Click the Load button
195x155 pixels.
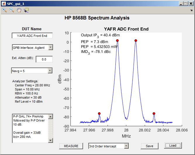tap(173, 145)
